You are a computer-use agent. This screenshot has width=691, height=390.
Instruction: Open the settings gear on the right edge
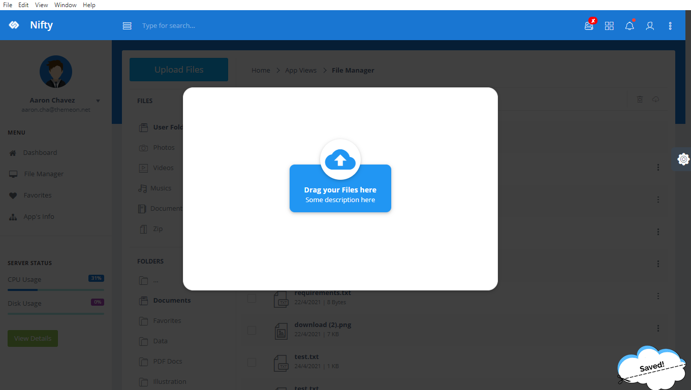(x=683, y=159)
